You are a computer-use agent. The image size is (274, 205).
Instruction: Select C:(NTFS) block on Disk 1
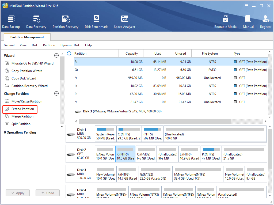click(x=129, y=134)
